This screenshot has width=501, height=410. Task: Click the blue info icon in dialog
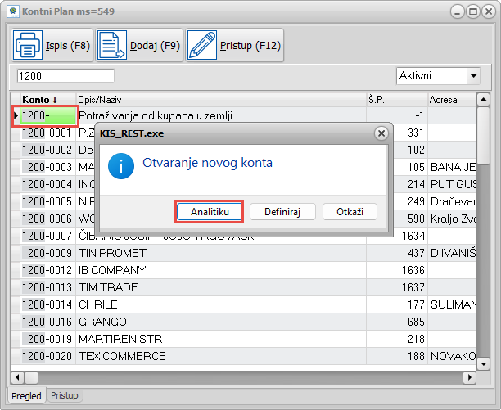click(x=120, y=167)
